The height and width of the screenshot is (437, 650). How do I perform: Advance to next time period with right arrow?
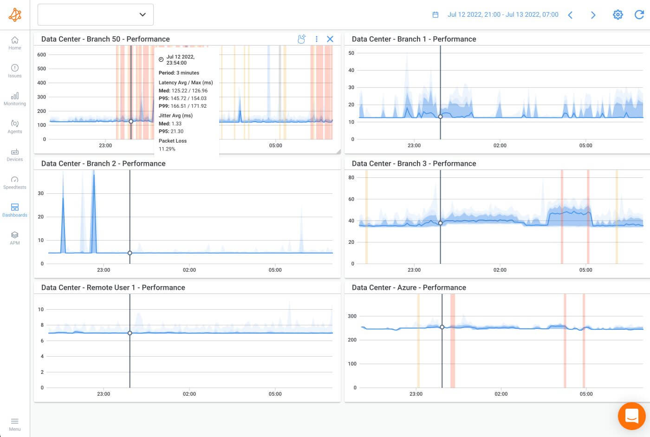593,15
